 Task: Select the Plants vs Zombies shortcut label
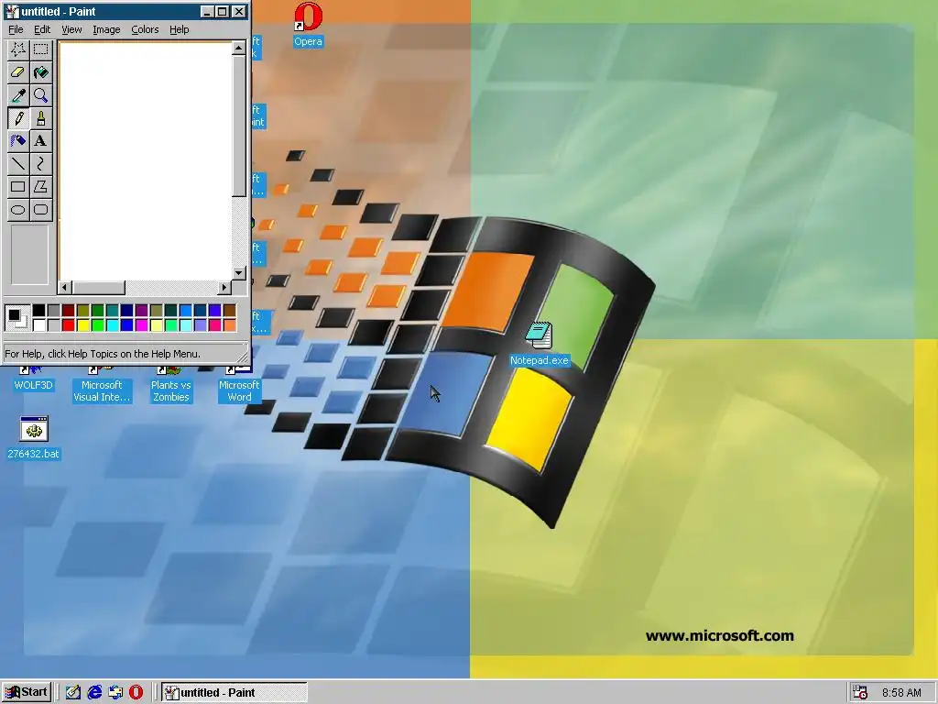click(x=171, y=390)
